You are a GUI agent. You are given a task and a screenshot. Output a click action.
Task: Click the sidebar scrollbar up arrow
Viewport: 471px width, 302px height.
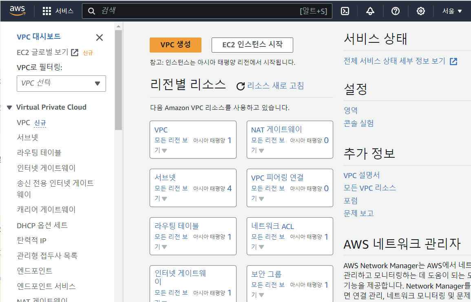(x=118, y=26)
